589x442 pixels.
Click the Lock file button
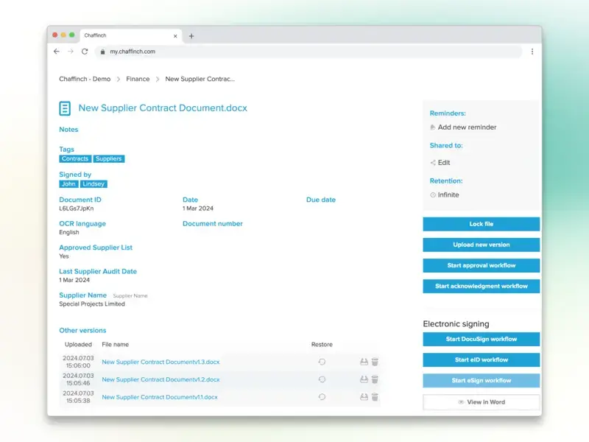482,224
